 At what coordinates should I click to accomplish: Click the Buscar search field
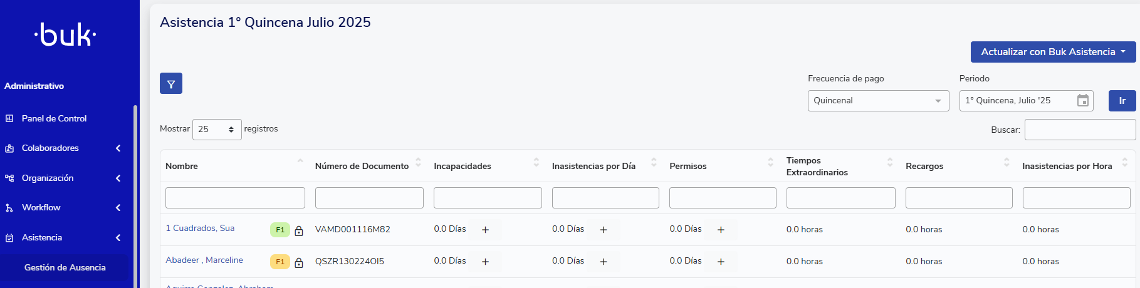point(1080,130)
